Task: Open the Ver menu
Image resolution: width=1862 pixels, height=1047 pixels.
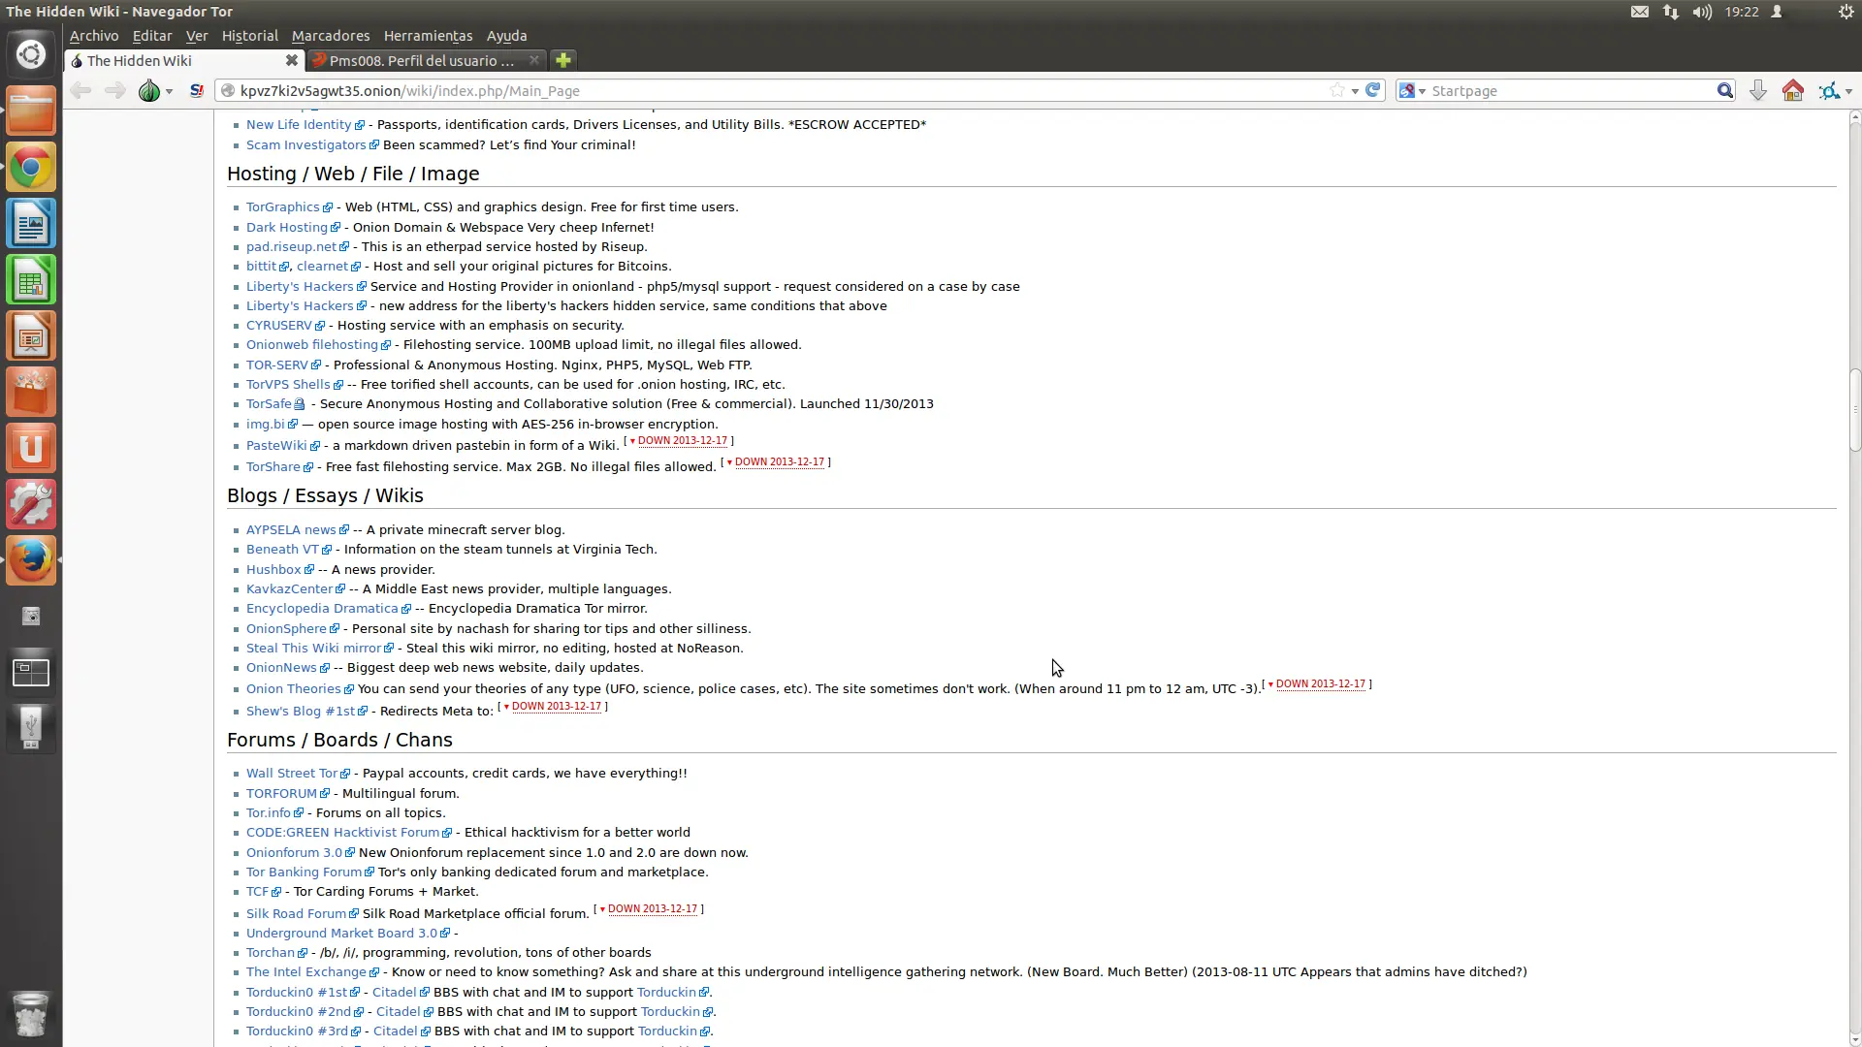Action: pos(197,36)
